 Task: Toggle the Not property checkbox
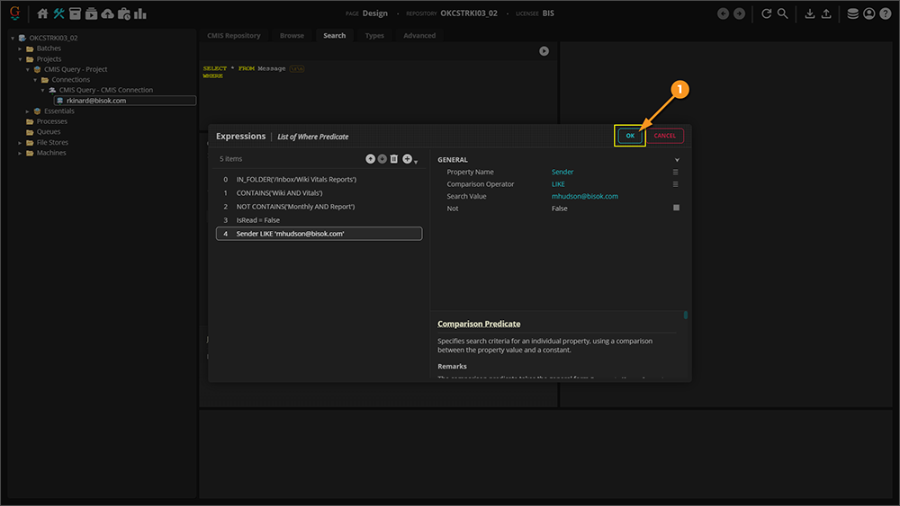point(676,208)
